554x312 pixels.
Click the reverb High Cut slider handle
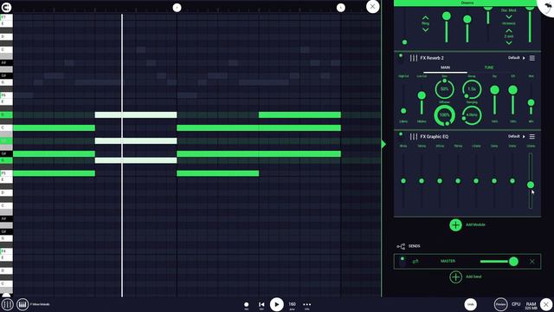click(x=403, y=111)
